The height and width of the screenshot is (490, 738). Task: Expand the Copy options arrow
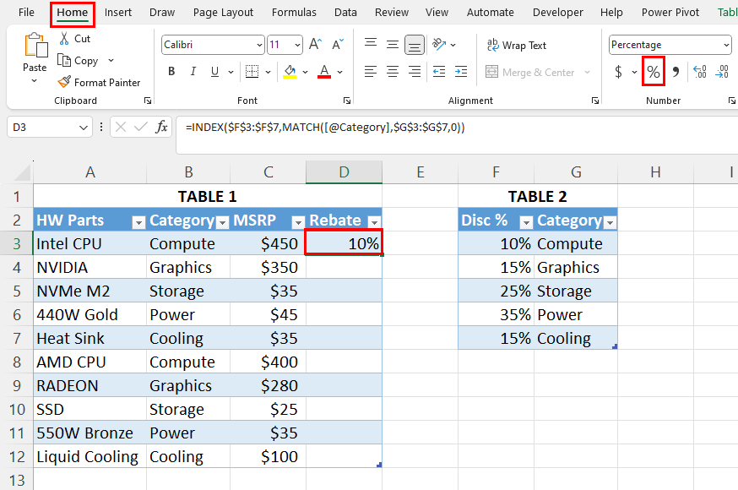[111, 60]
